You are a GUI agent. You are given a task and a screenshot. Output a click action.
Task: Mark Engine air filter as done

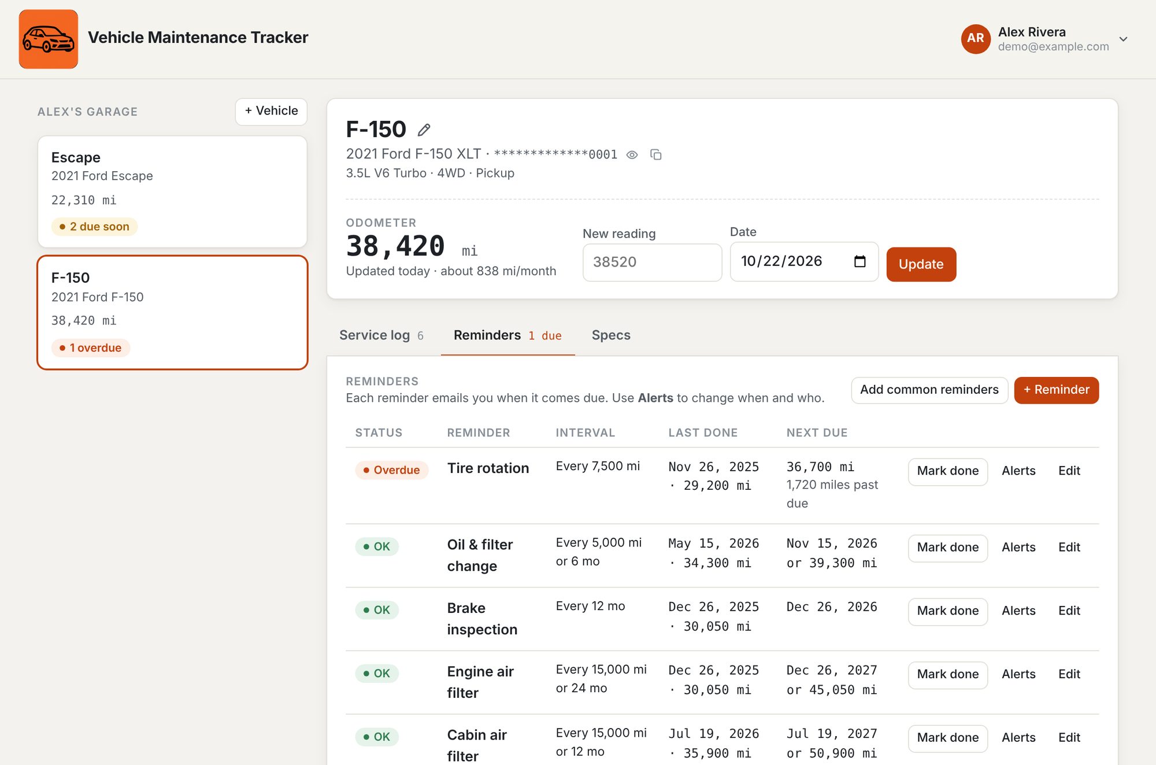coord(948,675)
